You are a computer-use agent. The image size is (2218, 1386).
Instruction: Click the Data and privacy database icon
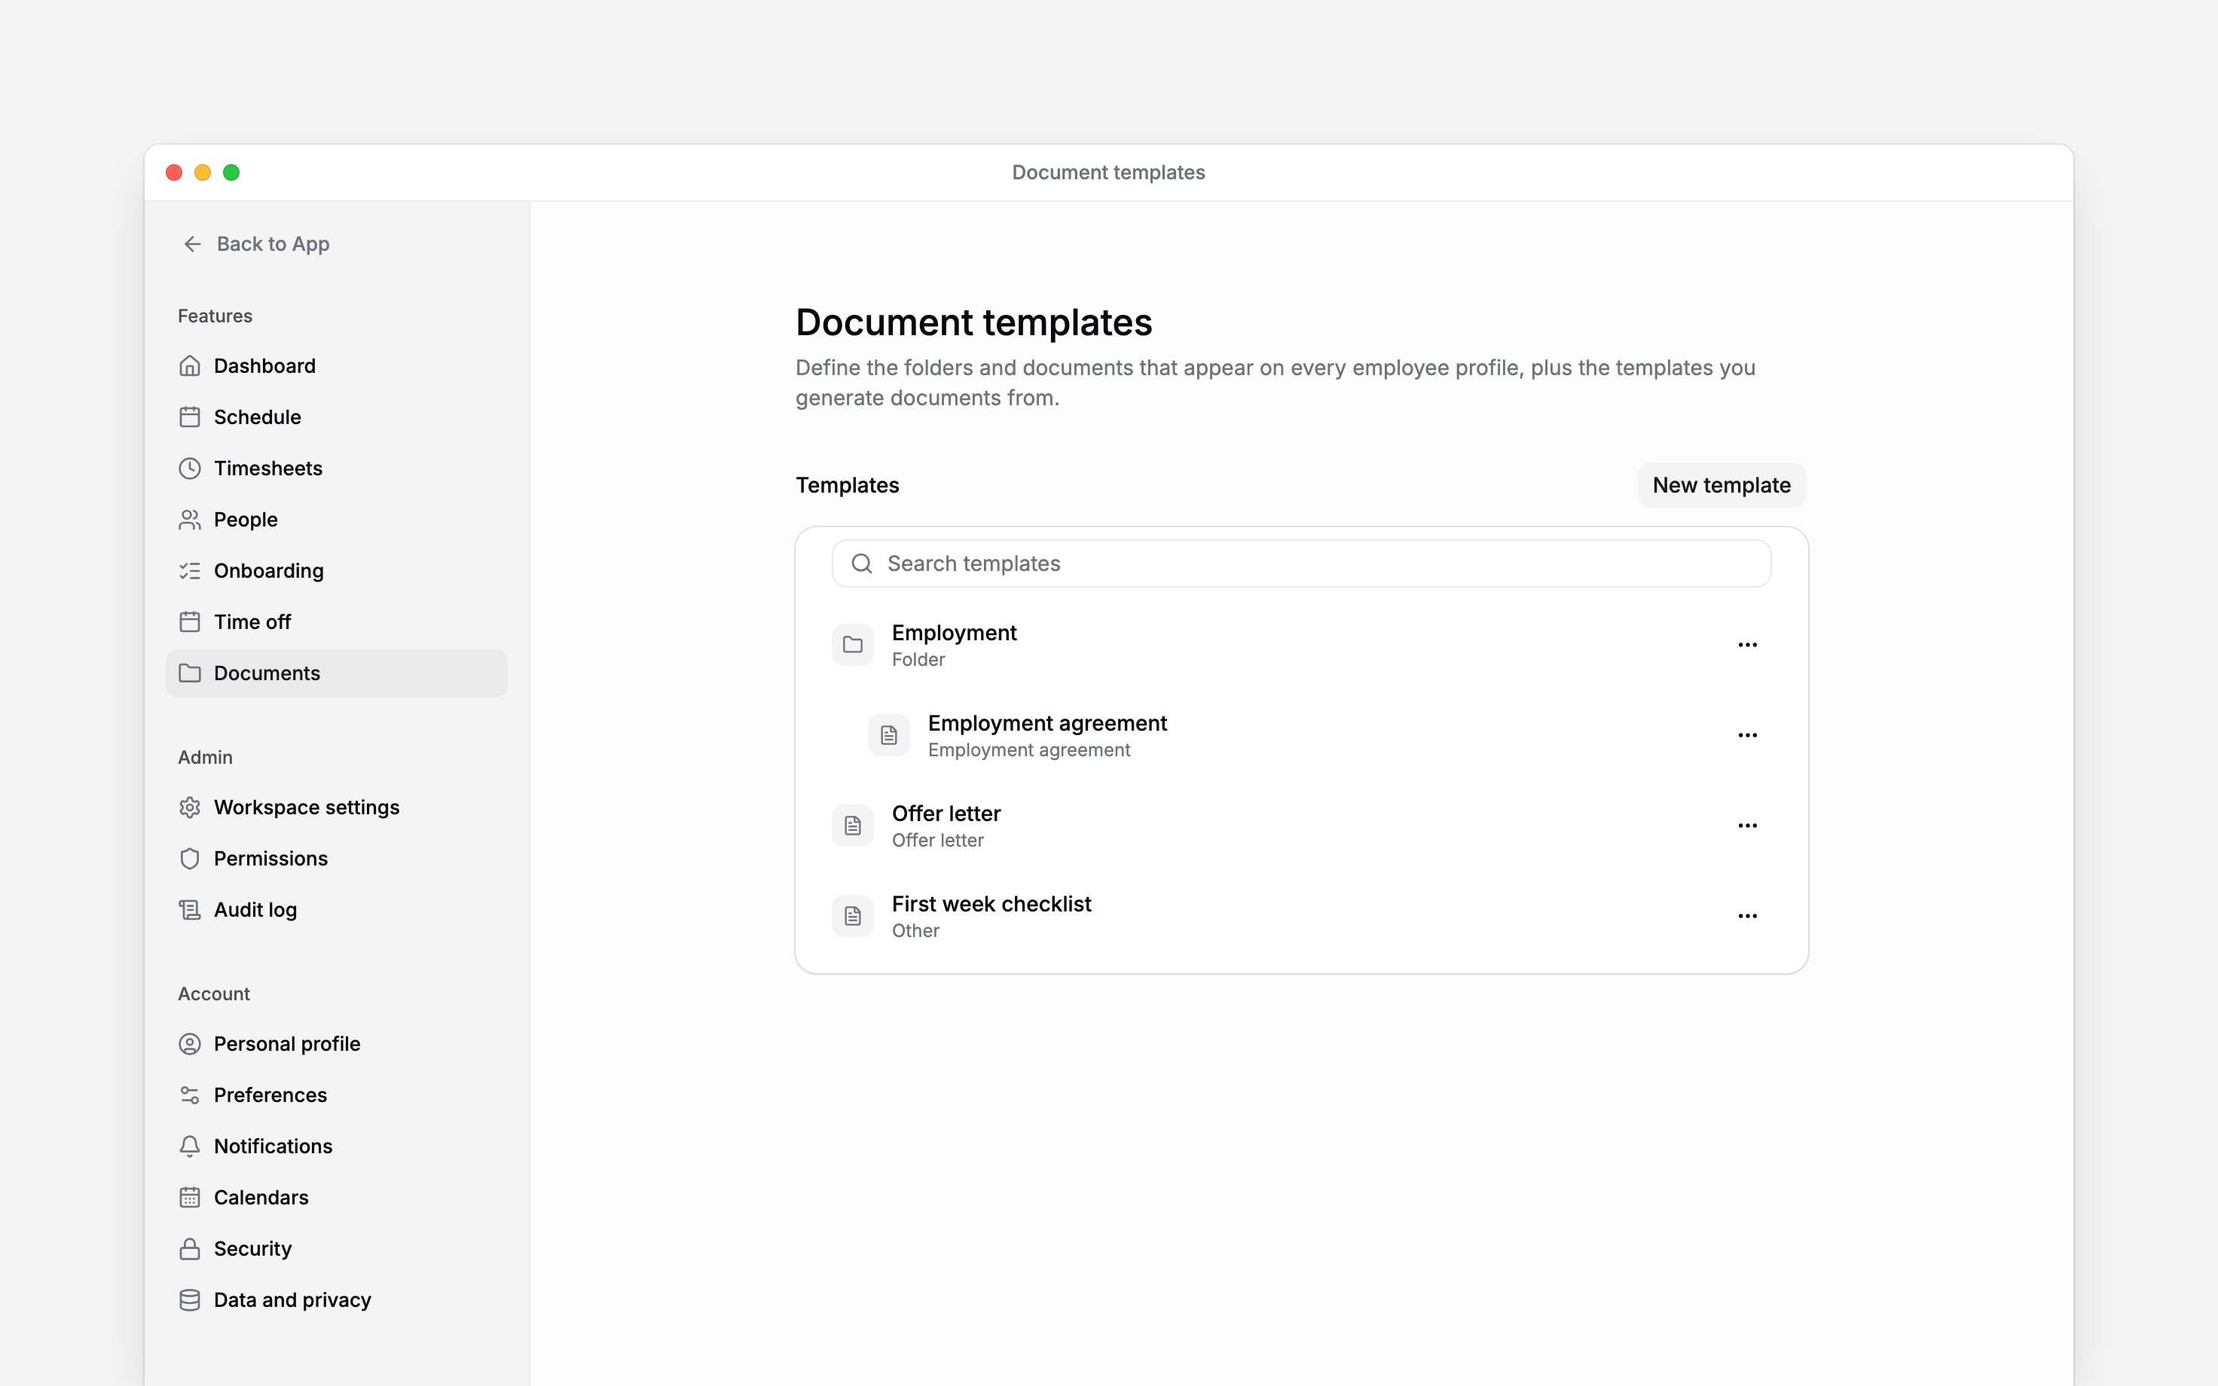[190, 1301]
